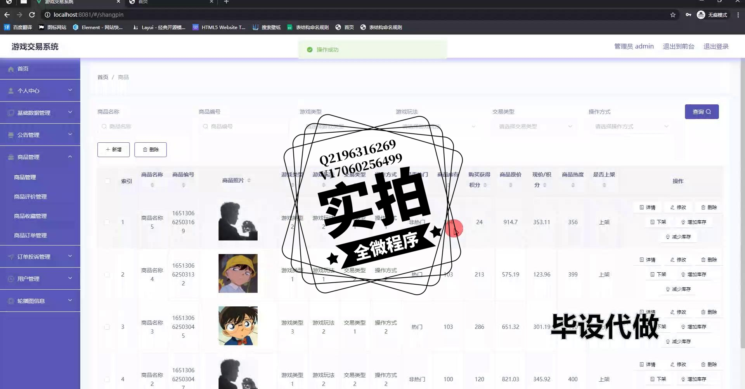
Task: Sort by the 现价/积分 column arrows
Action: click(x=545, y=185)
